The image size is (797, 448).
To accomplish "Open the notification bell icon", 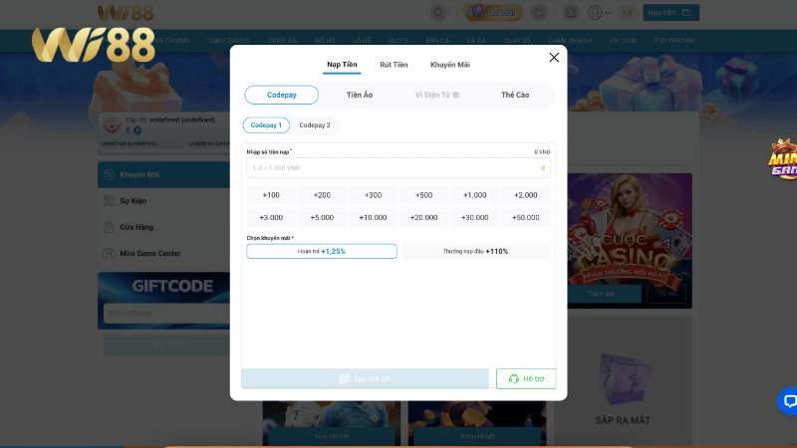I will click(571, 13).
